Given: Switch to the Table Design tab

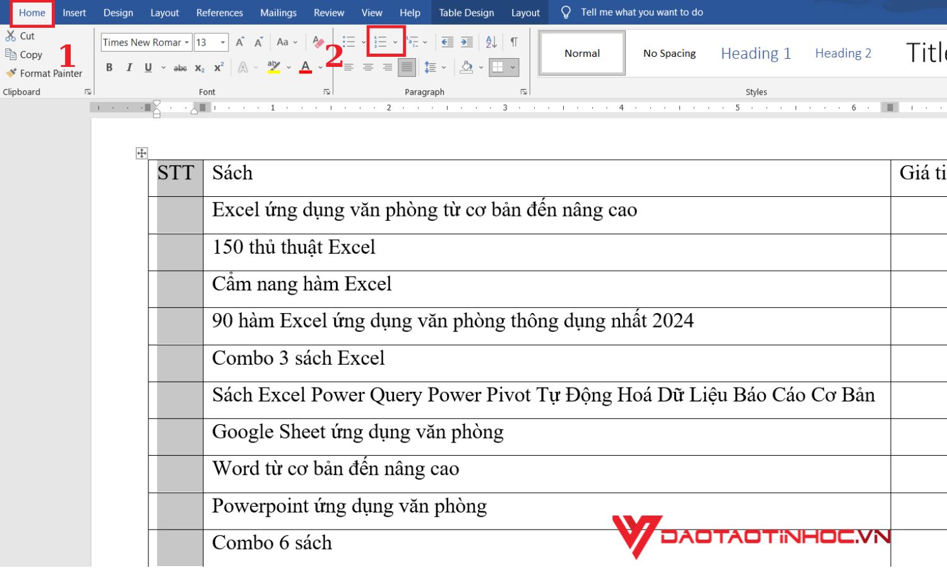Looking at the screenshot, I should (x=467, y=12).
